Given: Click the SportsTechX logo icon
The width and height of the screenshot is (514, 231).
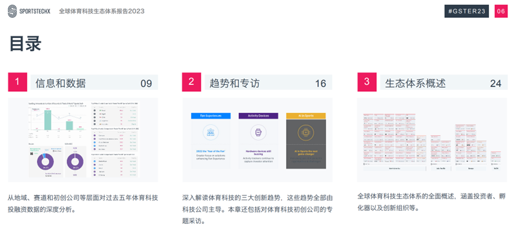Looking at the screenshot, I should point(12,11).
